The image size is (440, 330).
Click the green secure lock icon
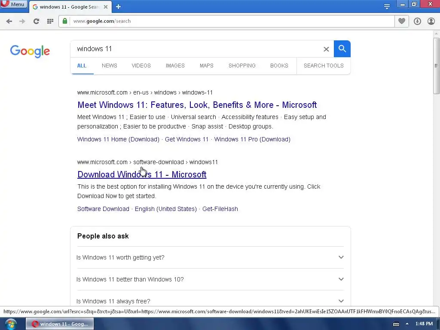tap(65, 21)
